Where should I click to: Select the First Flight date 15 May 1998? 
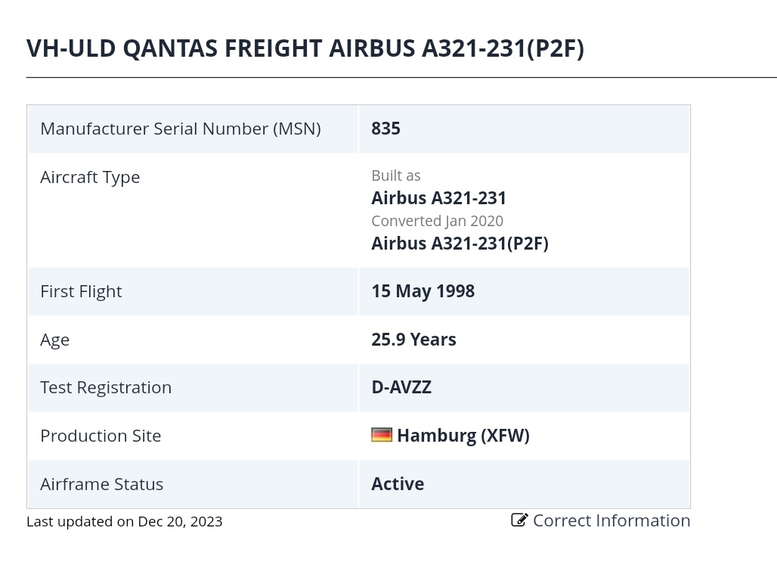pyautogui.click(x=423, y=291)
